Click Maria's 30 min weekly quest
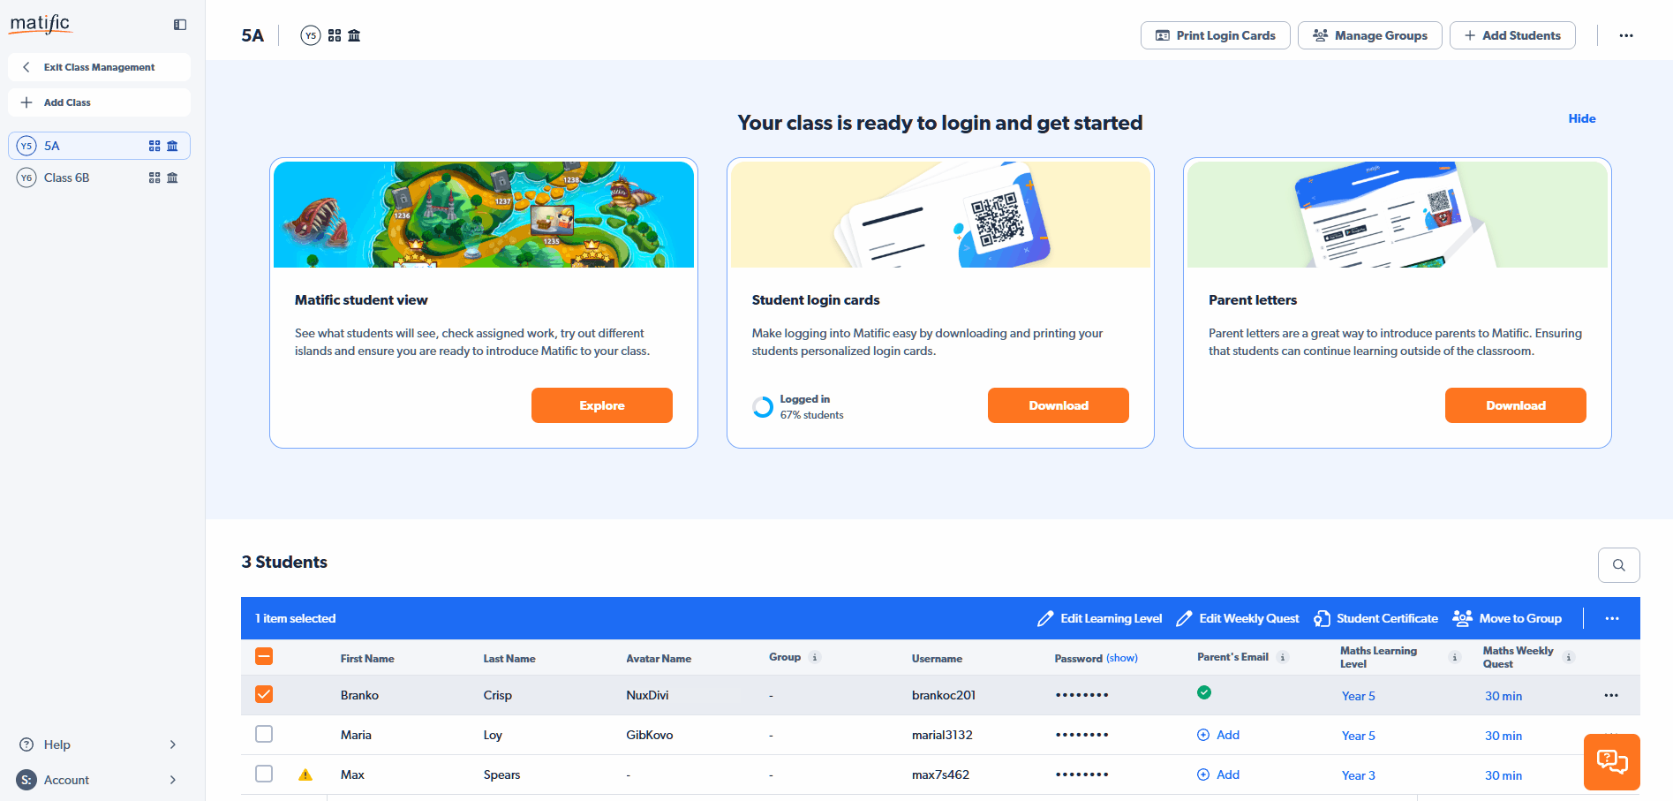This screenshot has height=801, width=1673. pyautogui.click(x=1503, y=736)
